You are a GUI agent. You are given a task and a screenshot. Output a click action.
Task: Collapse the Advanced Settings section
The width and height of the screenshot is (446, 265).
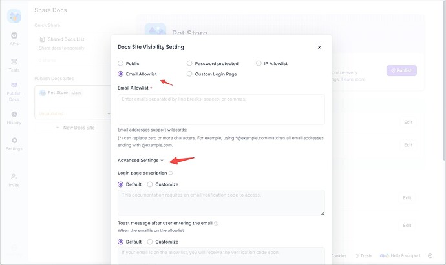140,160
